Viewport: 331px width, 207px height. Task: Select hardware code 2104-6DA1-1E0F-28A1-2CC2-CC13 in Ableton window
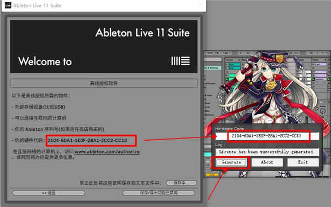pos(87,140)
